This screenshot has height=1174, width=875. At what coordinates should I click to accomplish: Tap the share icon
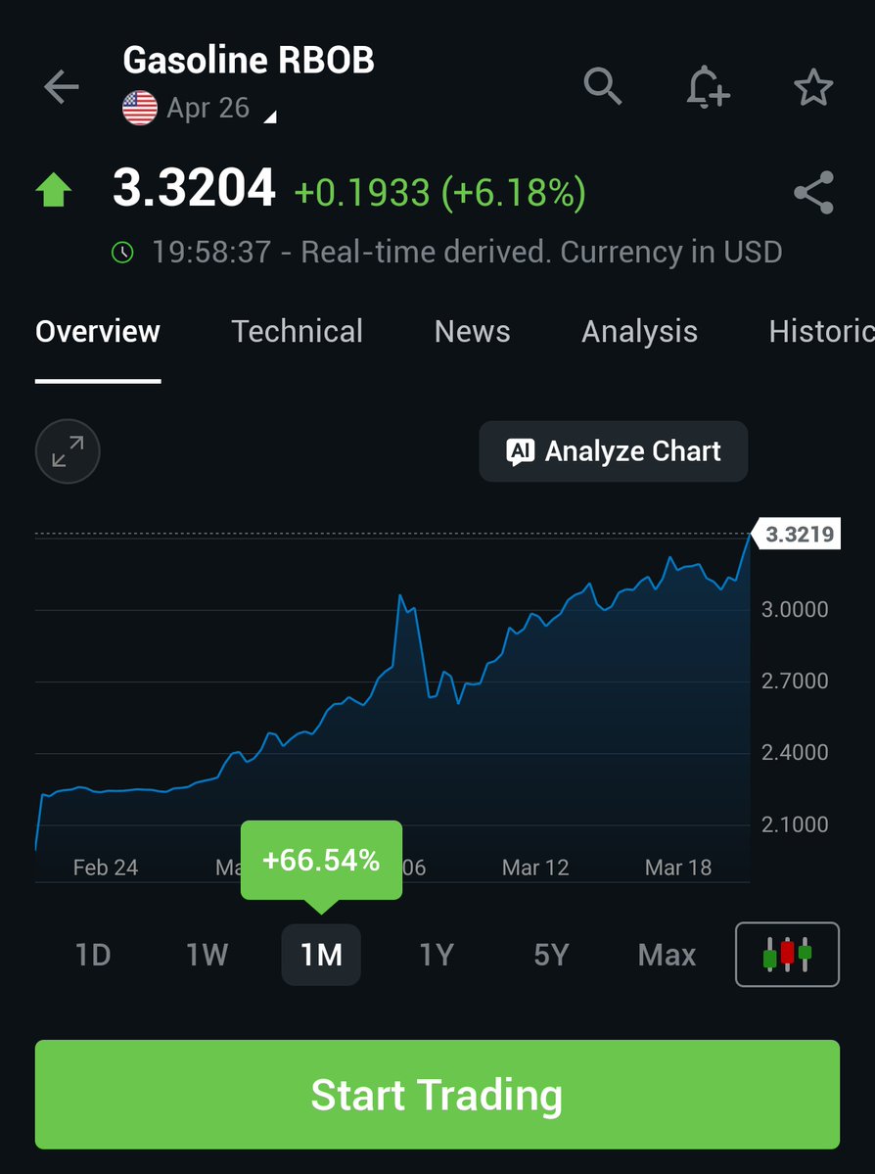[813, 193]
